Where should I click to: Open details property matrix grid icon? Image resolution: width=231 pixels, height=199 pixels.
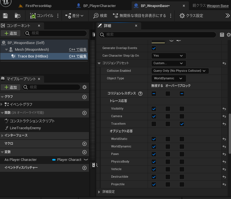click(222, 35)
